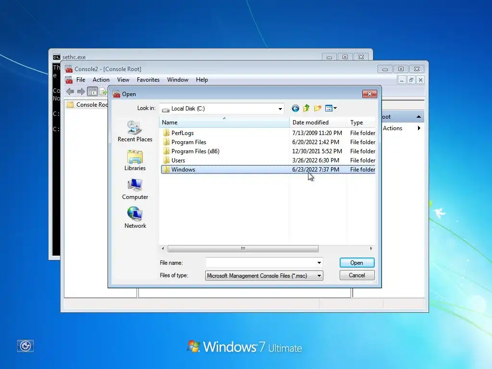Open the File menu in Console2
The width and height of the screenshot is (492, 369).
point(81,80)
